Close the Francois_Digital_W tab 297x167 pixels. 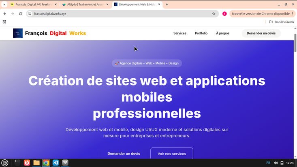56,4
